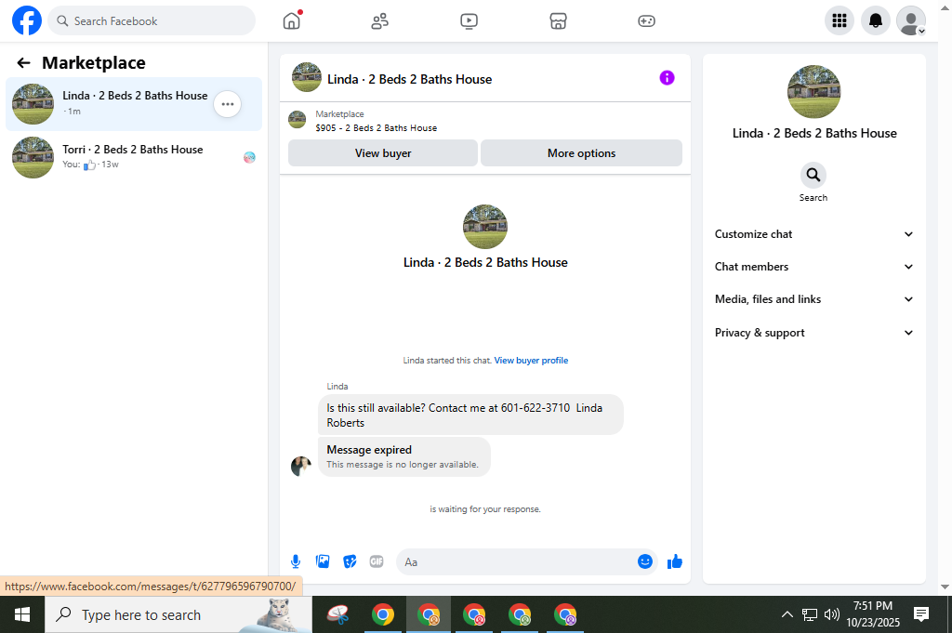Click the View buyer button
Image resolution: width=952 pixels, height=633 pixels.
382,153
